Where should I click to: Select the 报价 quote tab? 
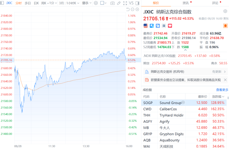(156, 3)
